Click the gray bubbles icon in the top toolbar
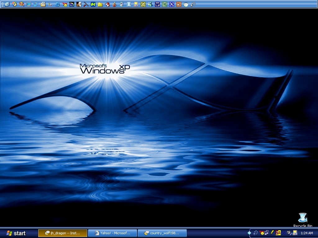318x238 pixels. 193,4
